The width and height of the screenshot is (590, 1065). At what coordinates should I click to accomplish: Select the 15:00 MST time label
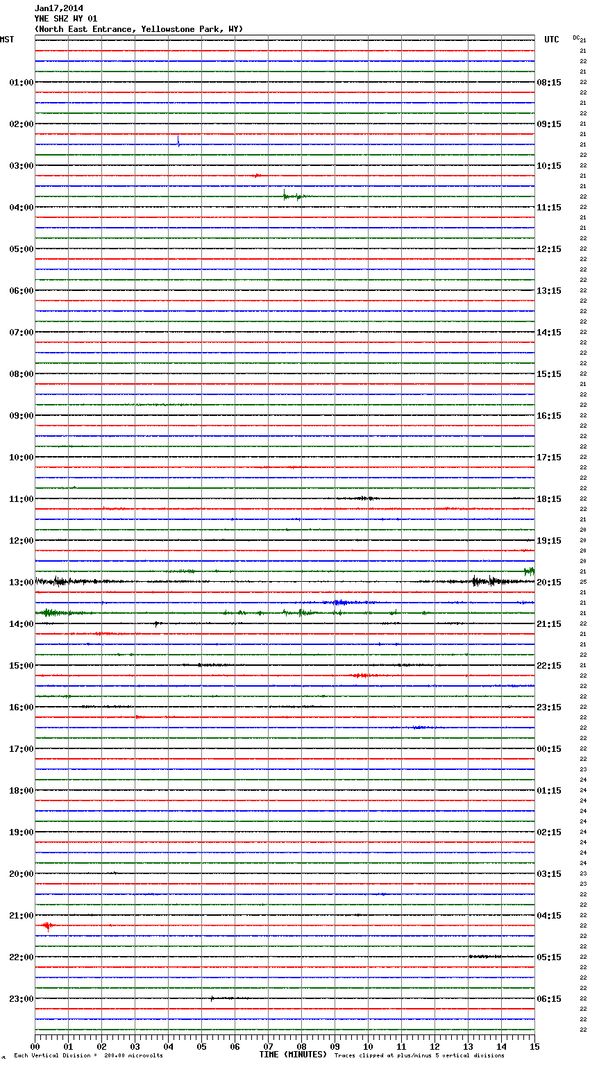pos(21,666)
